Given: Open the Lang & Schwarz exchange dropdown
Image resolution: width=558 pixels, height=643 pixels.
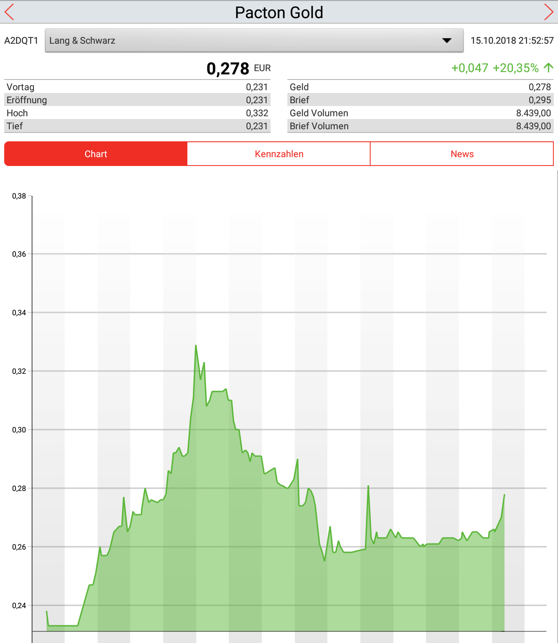Looking at the screenshot, I should pos(254,40).
